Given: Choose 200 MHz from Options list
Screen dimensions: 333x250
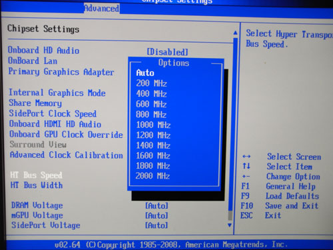Looking at the screenshot, I should 151,83.
